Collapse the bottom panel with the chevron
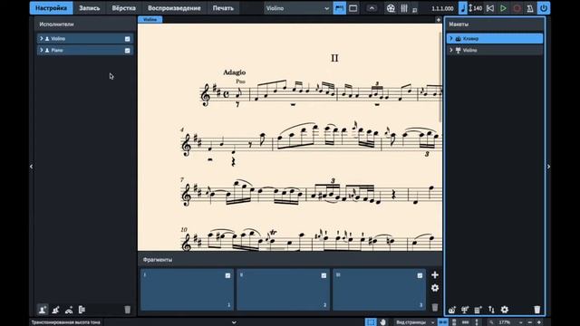Image resolution: width=580 pixels, height=326 pixels. pos(234,322)
